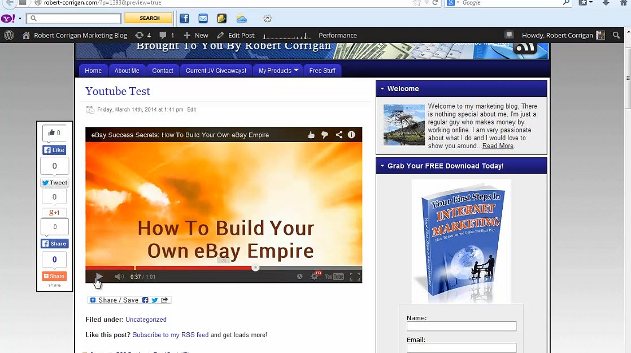Screen dimensions: 631x353
Task: Click the Yahoo toolbar search field
Action: [x=74, y=18]
